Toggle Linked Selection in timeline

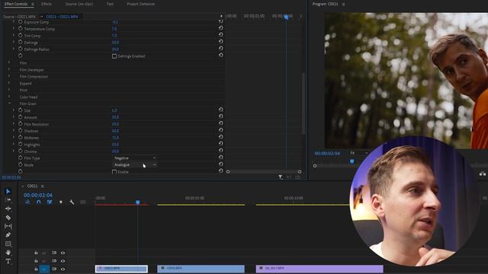50,202
